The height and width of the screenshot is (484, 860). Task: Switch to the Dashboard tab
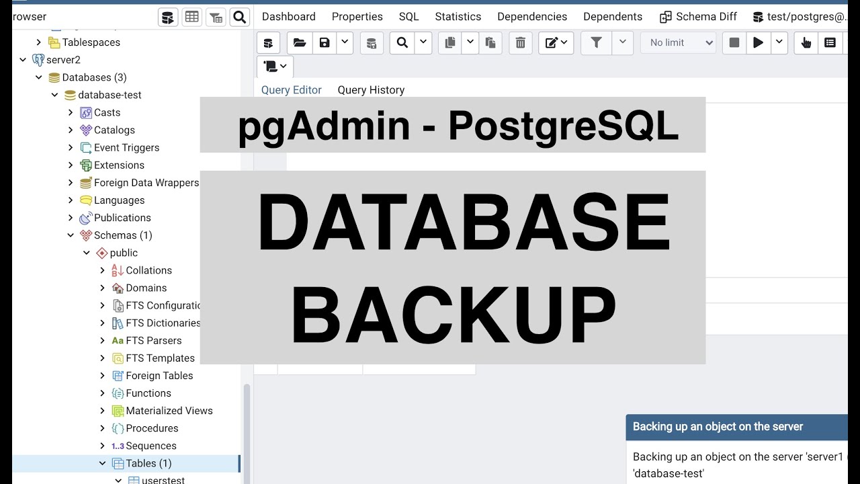click(x=289, y=17)
